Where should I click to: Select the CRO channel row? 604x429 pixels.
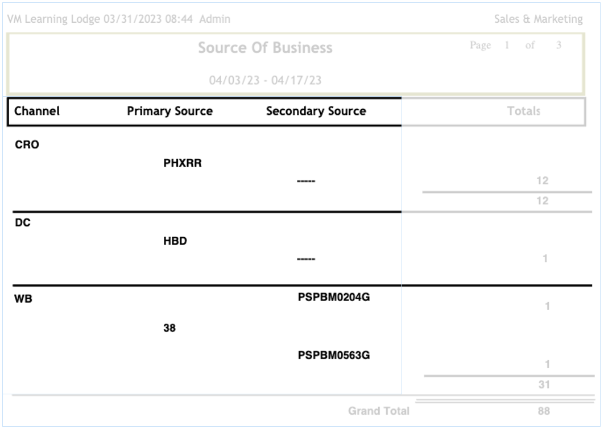27,145
